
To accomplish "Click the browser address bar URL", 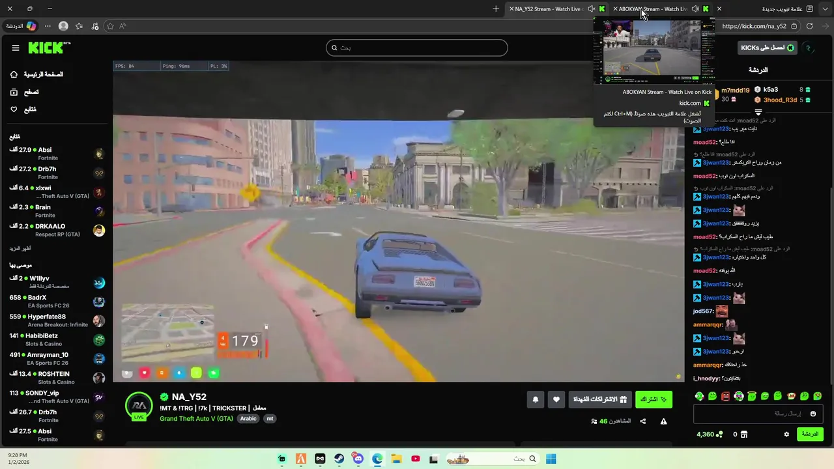I will click(754, 26).
